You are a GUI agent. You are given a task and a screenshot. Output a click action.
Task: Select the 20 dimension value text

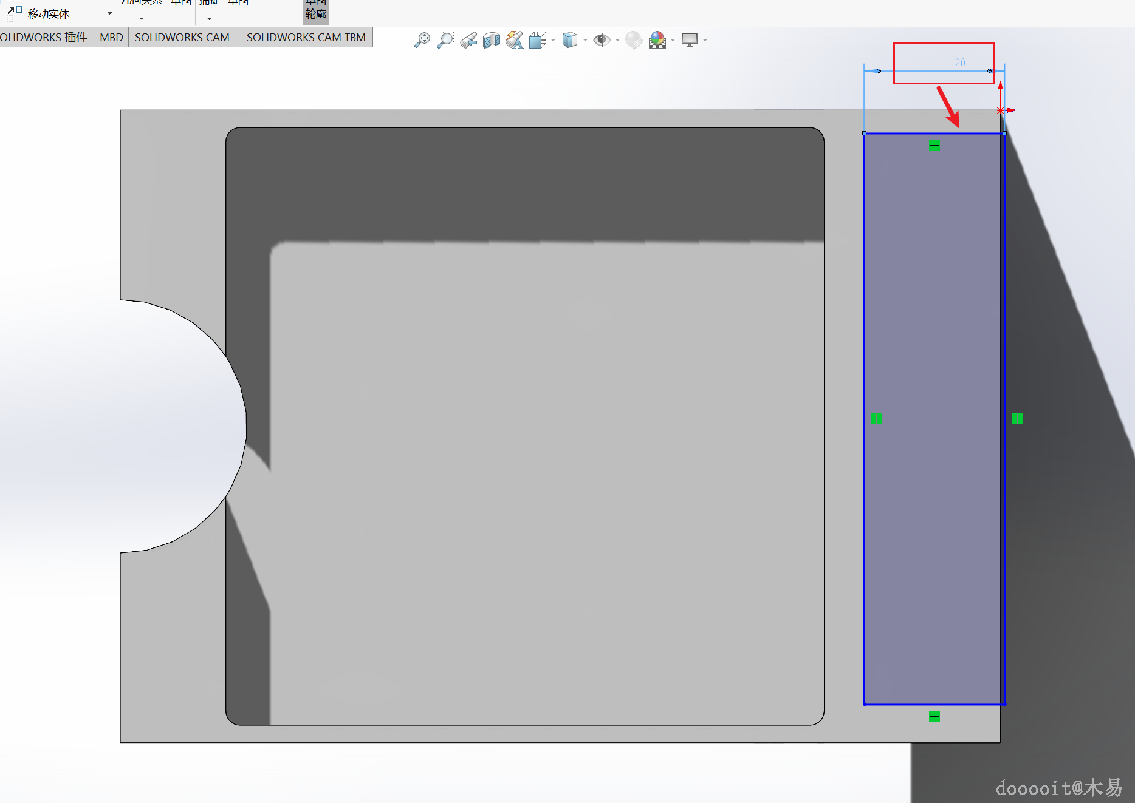(960, 63)
